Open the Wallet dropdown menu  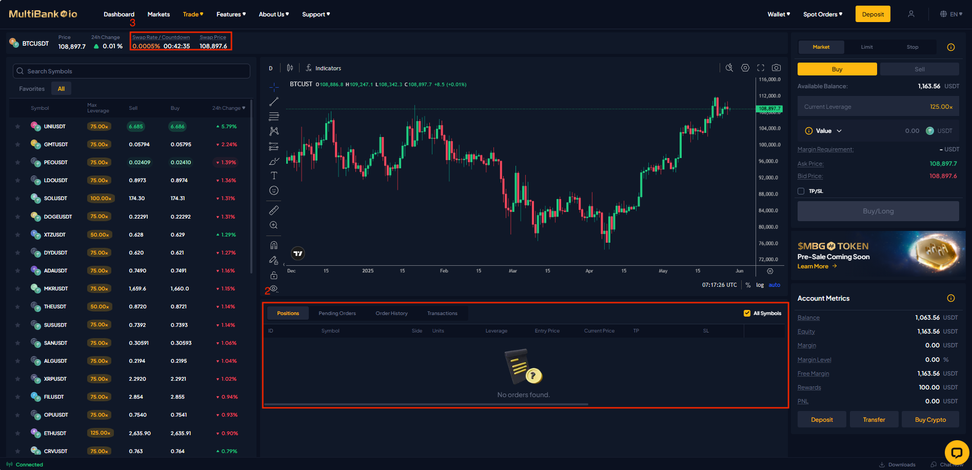click(x=778, y=14)
